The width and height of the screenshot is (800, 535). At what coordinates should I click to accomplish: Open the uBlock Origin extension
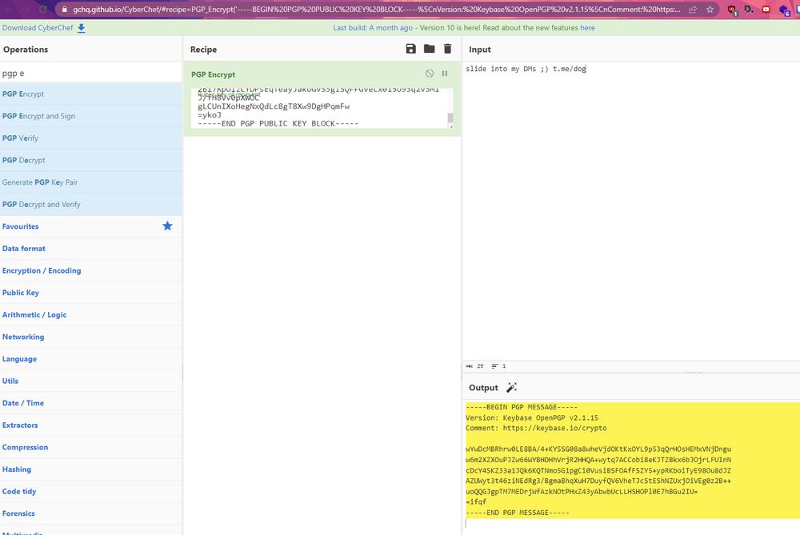[732, 10]
